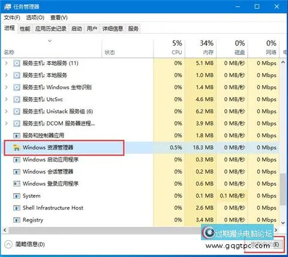The width and height of the screenshot is (288, 257).
Task: Click the Registry process icon
Action: [17, 220]
